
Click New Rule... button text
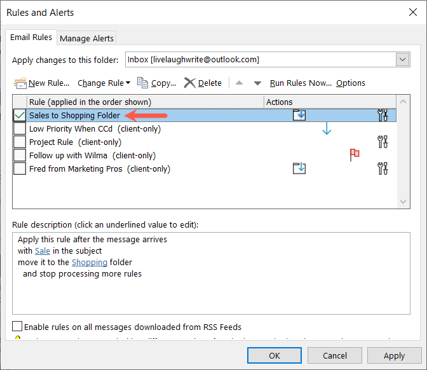49,83
